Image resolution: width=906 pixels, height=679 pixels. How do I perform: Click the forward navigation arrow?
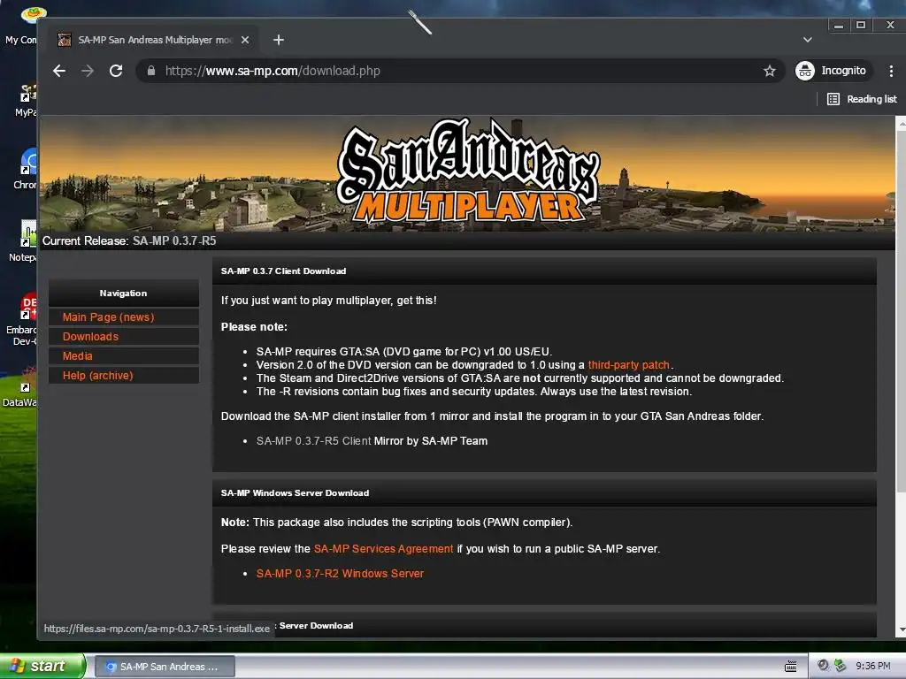88,71
